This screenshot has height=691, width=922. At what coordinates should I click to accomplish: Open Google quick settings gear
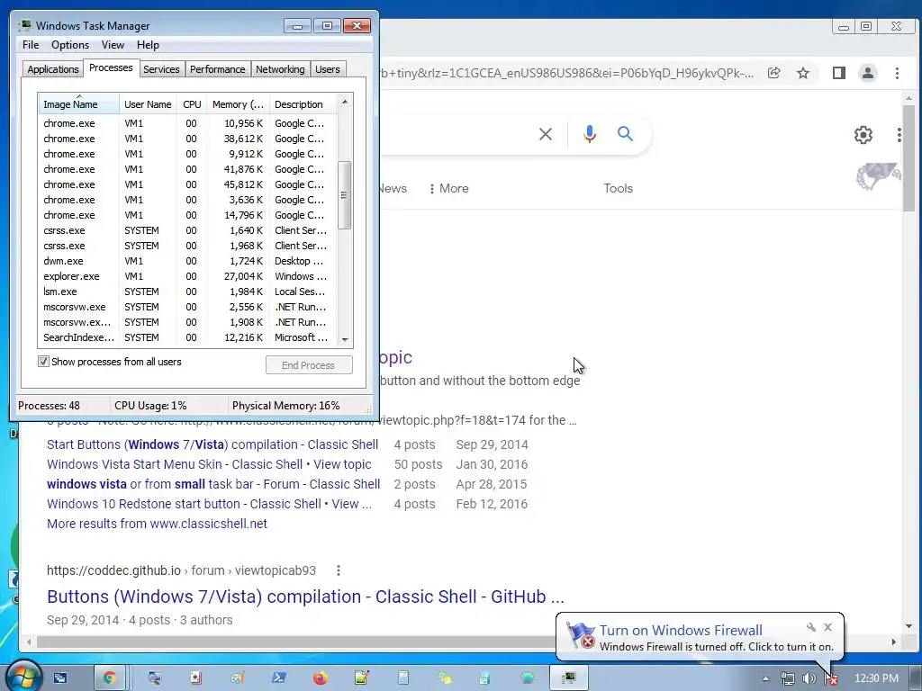863,135
